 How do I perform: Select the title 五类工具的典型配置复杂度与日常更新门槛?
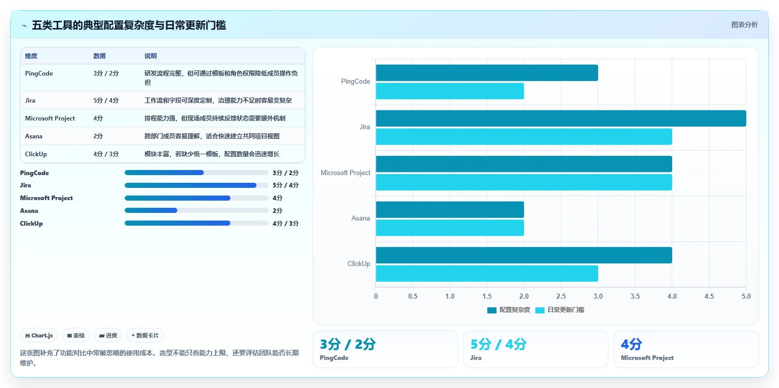pos(129,25)
